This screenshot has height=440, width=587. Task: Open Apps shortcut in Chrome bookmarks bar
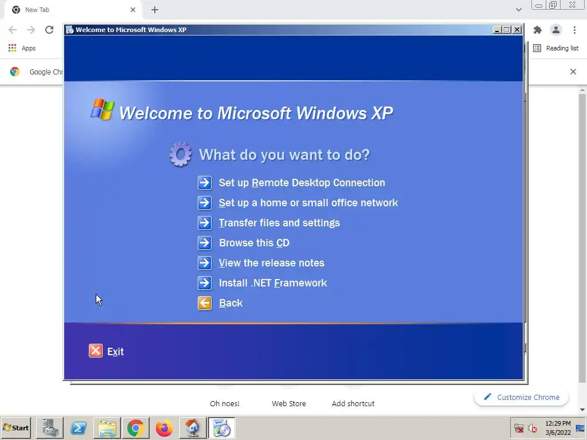[22, 48]
